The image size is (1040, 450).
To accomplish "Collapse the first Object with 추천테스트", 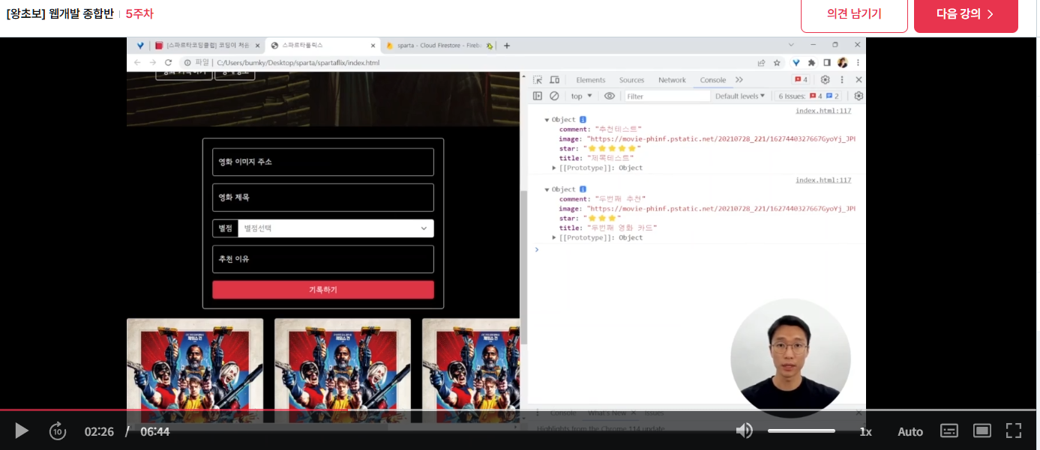I will click(x=547, y=120).
